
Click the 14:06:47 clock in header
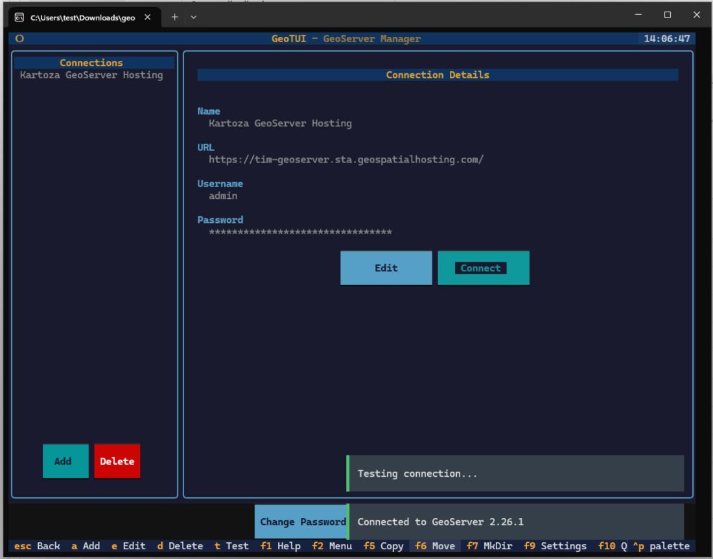[666, 39]
